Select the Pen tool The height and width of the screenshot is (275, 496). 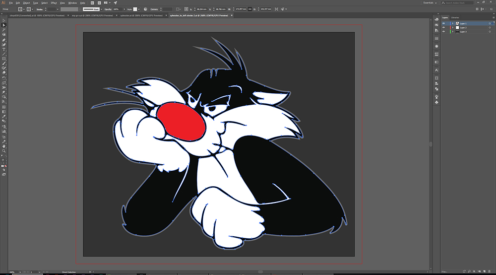4,40
